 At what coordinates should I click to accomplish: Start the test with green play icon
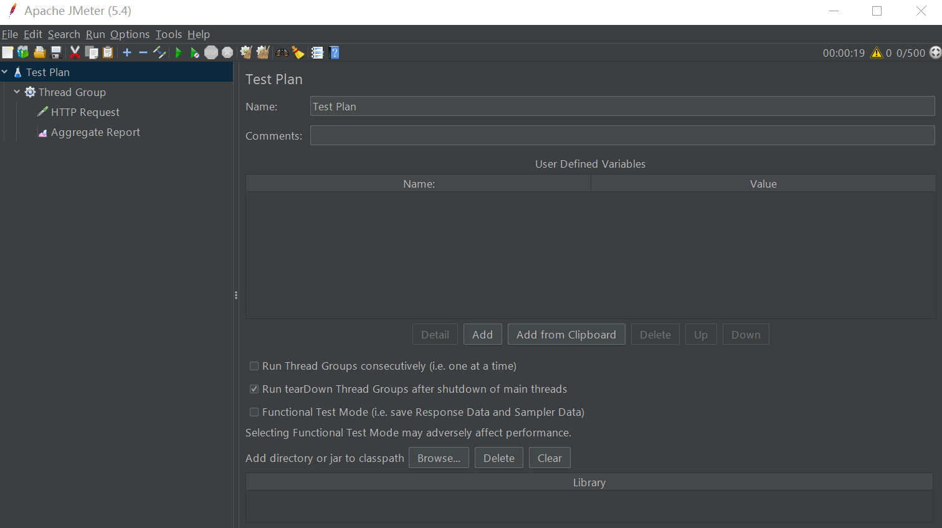coord(179,52)
